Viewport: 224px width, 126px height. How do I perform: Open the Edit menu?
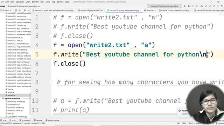tap(7, 2)
